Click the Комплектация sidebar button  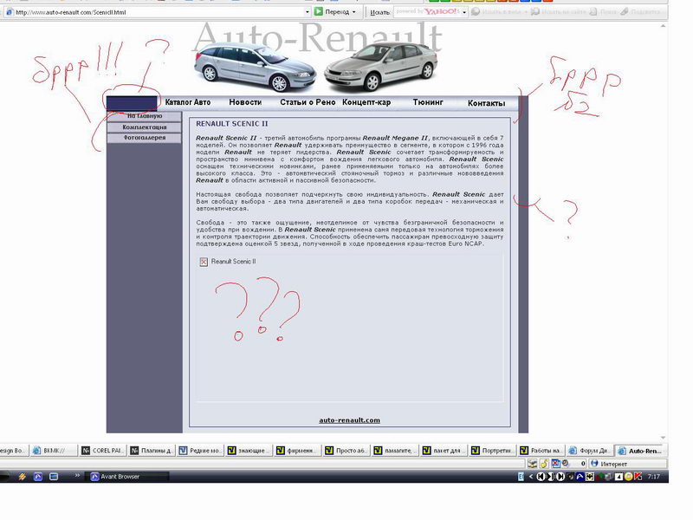pos(144,127)
